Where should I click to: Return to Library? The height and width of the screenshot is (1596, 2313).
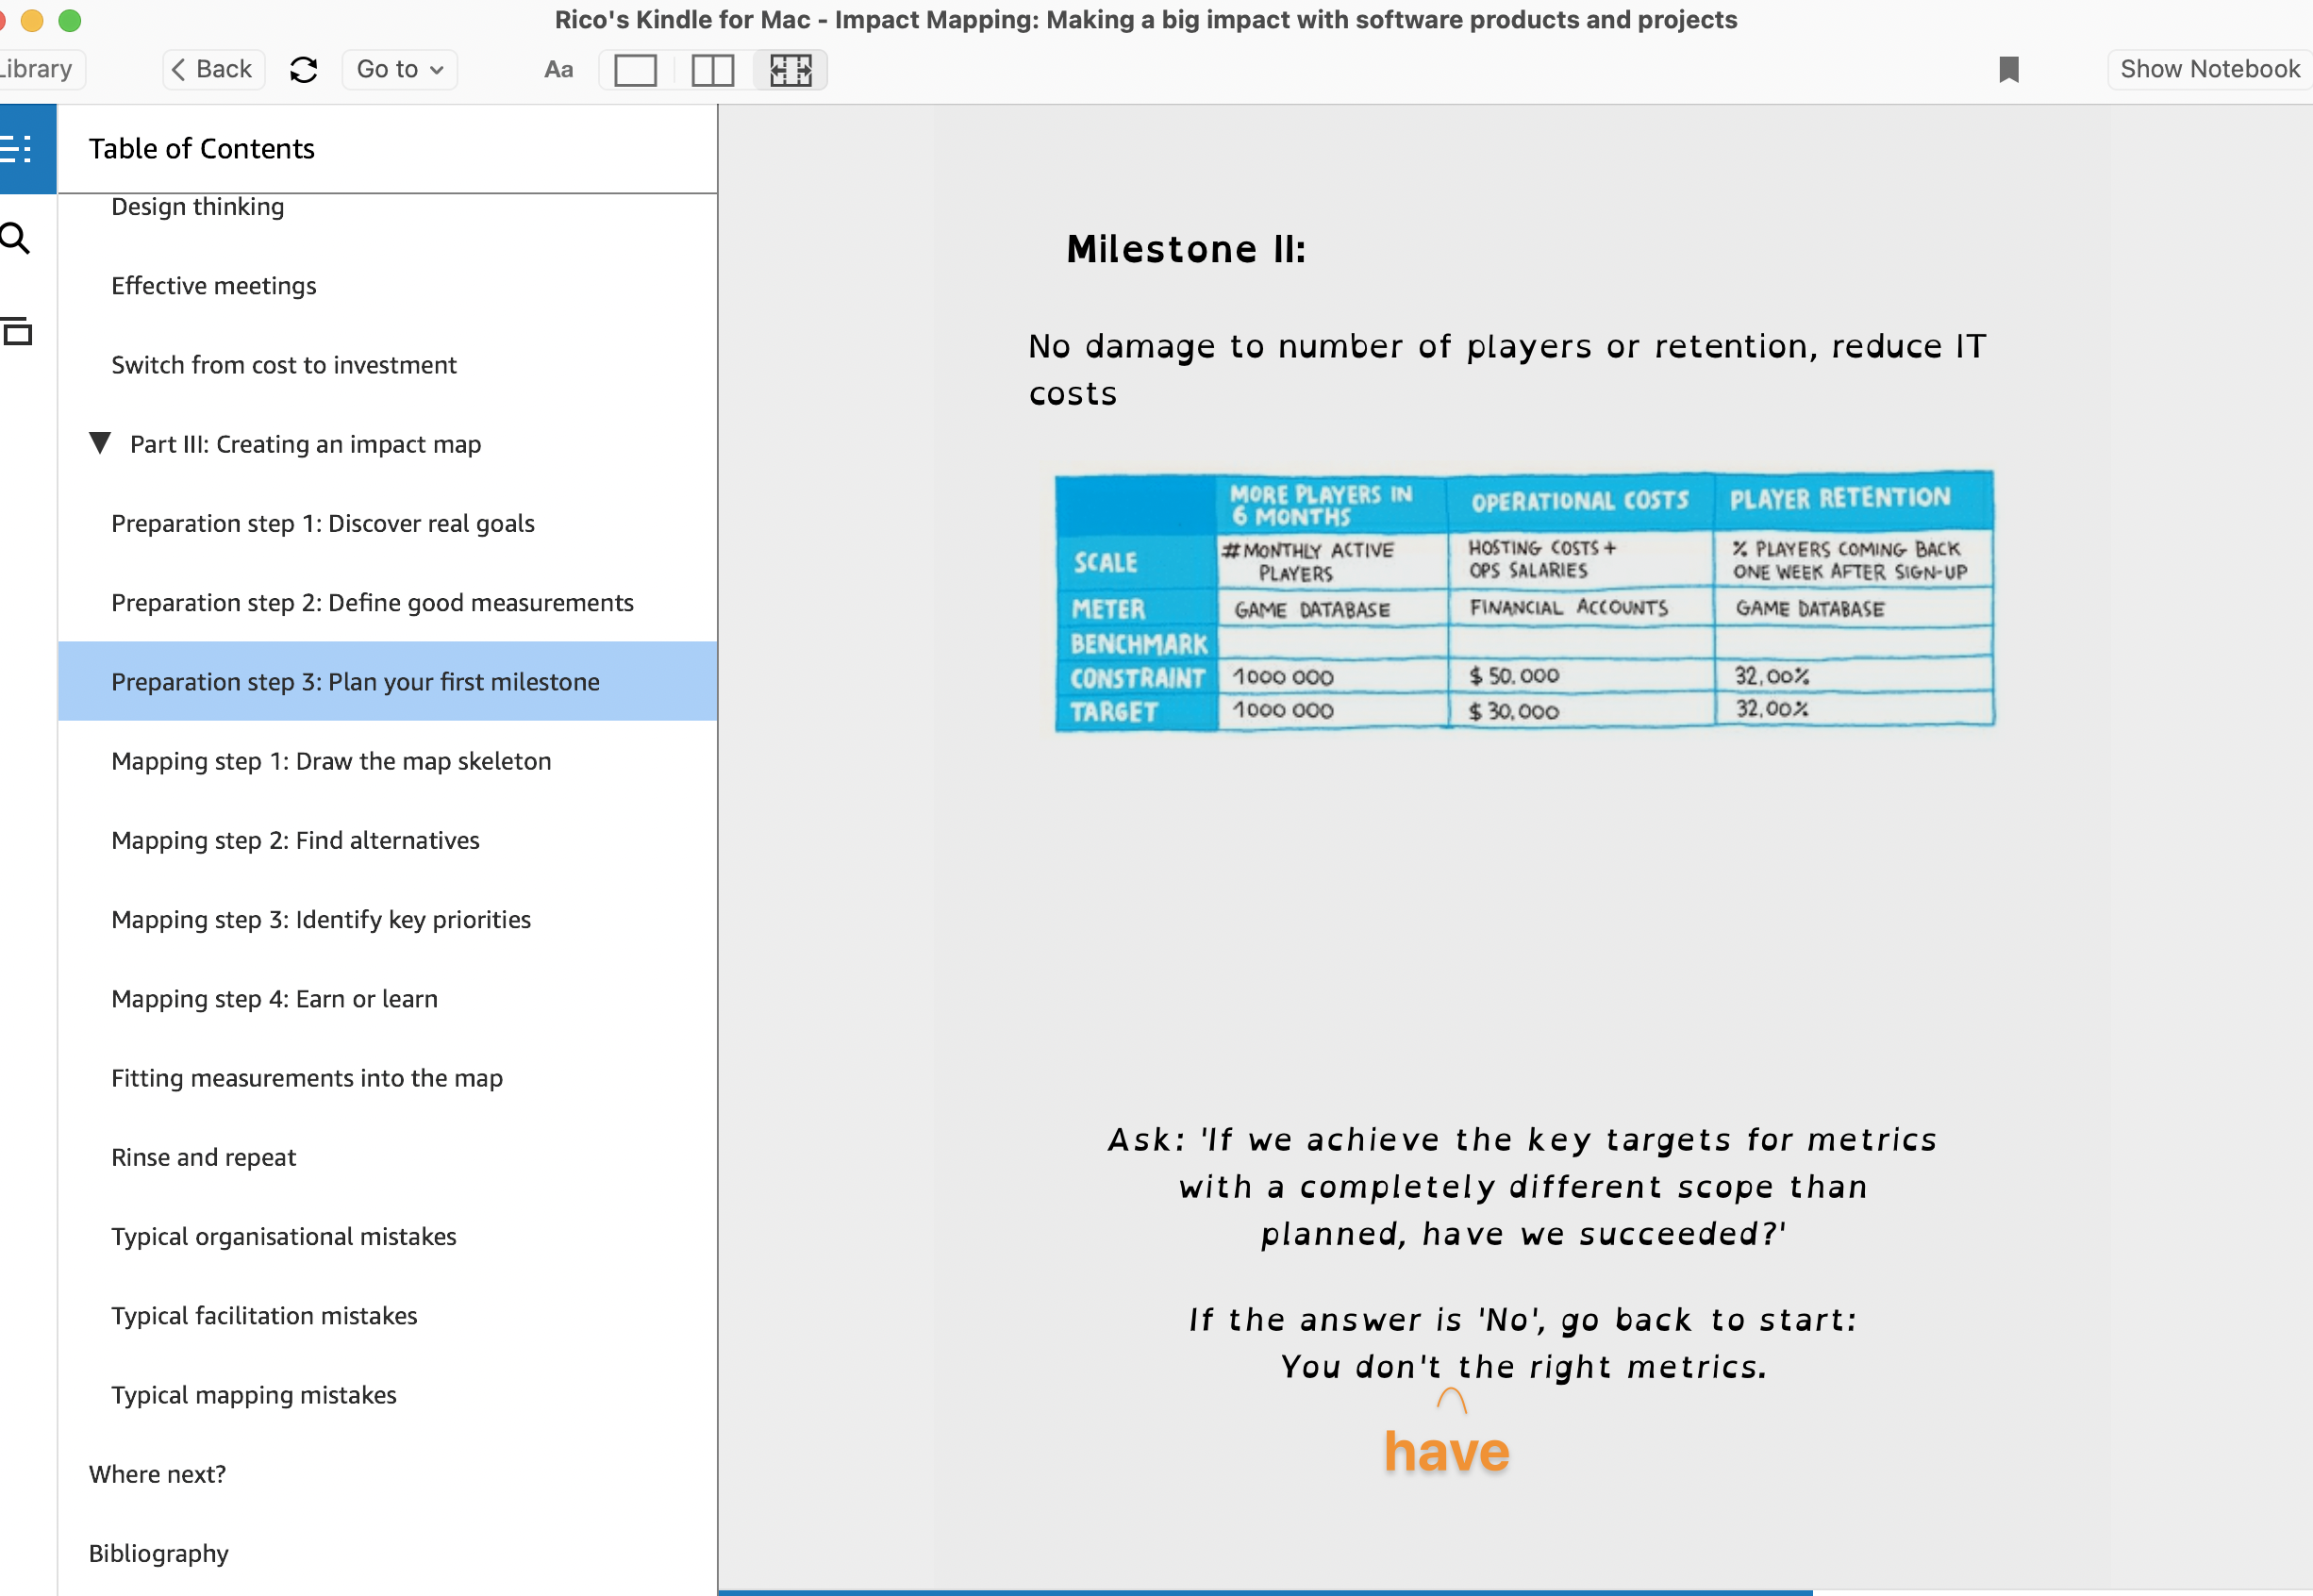pyautogui.click(x=38, y=69)
